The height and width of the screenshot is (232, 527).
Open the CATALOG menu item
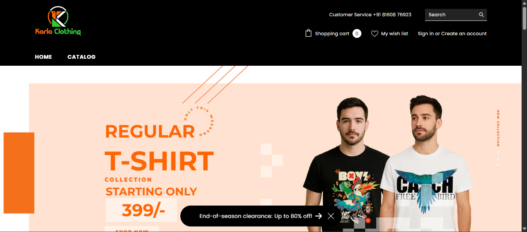[81, 57]
